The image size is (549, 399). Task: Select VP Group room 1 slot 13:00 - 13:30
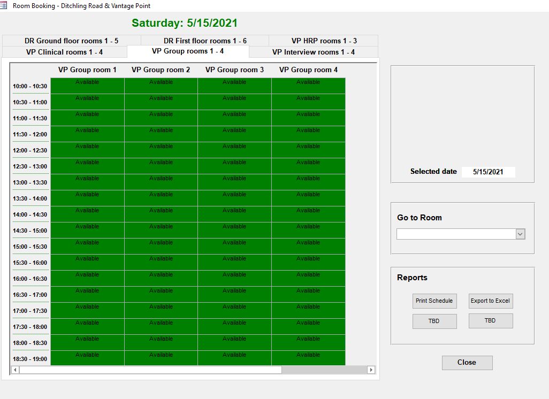87,182
